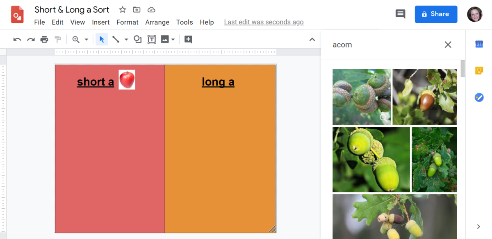Click the Zoom magnifier tool

76,39
